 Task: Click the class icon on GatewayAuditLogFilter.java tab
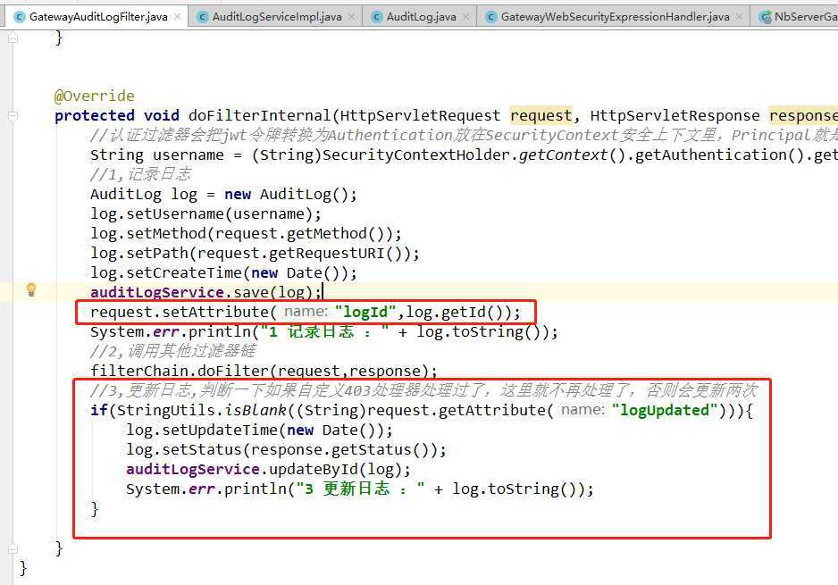[x=20, y=17]
